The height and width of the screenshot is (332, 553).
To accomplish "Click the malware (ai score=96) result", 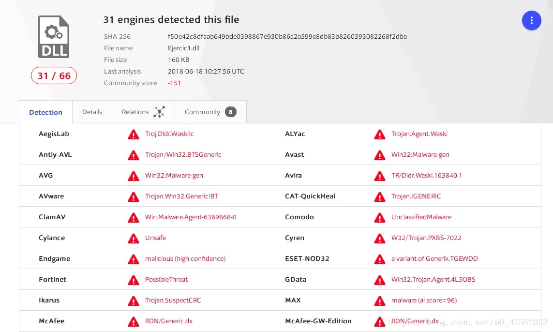I will [424, 300].
